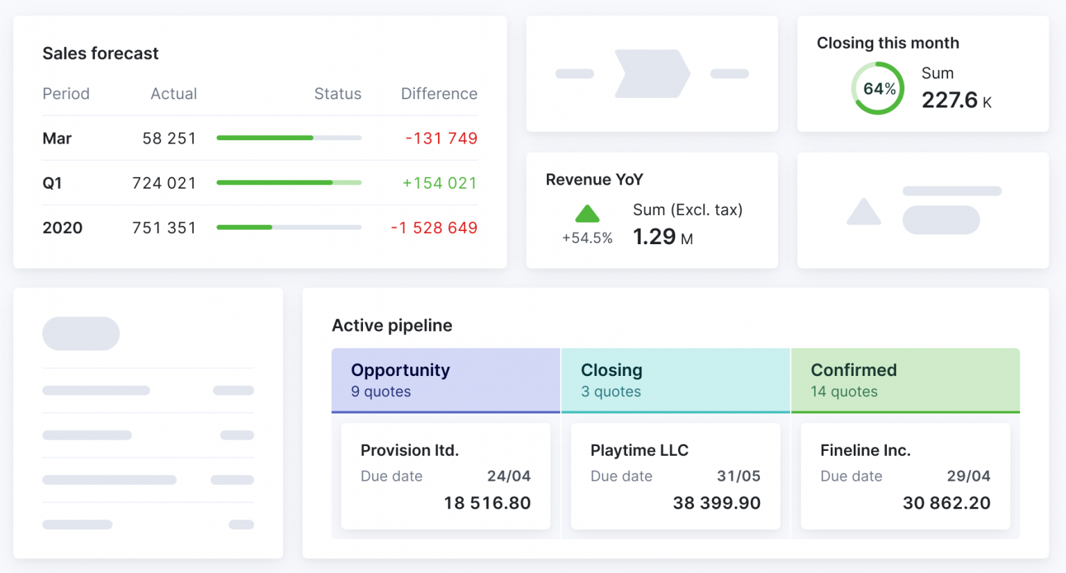Click the upward arrow beside +54.5%
This screenshot has width=1066, height=573.
pos(587,213)
